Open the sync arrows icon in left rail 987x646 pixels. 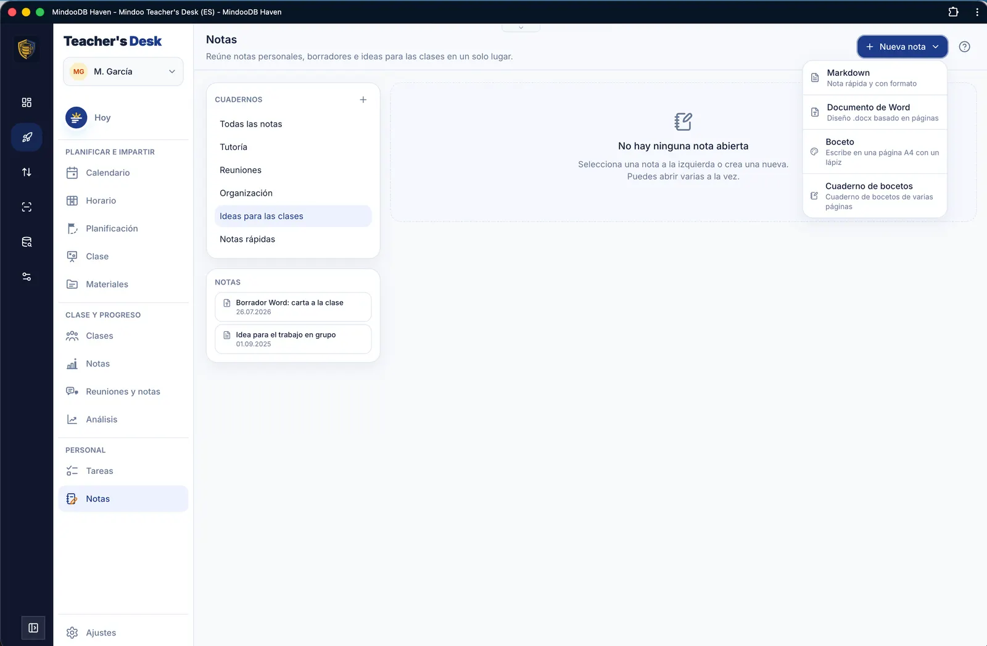[x=27, y=172]
